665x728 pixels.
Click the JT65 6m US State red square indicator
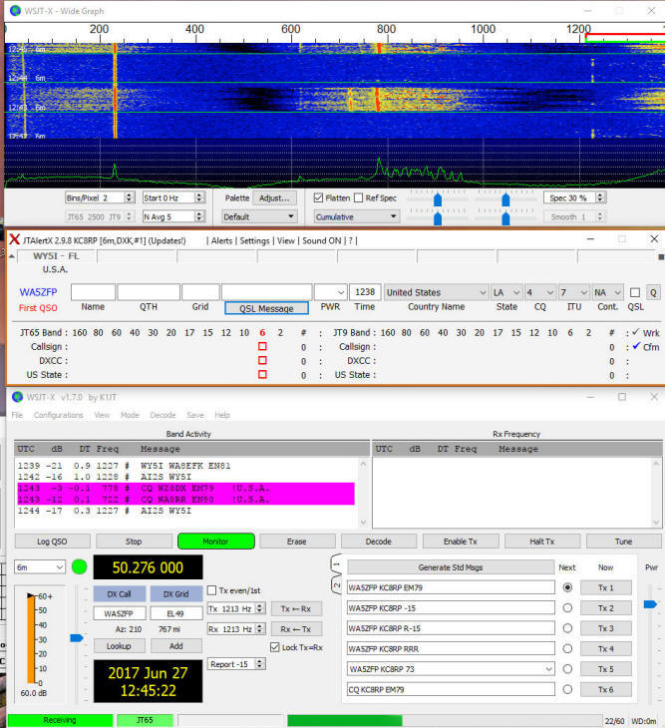(262, 374)
